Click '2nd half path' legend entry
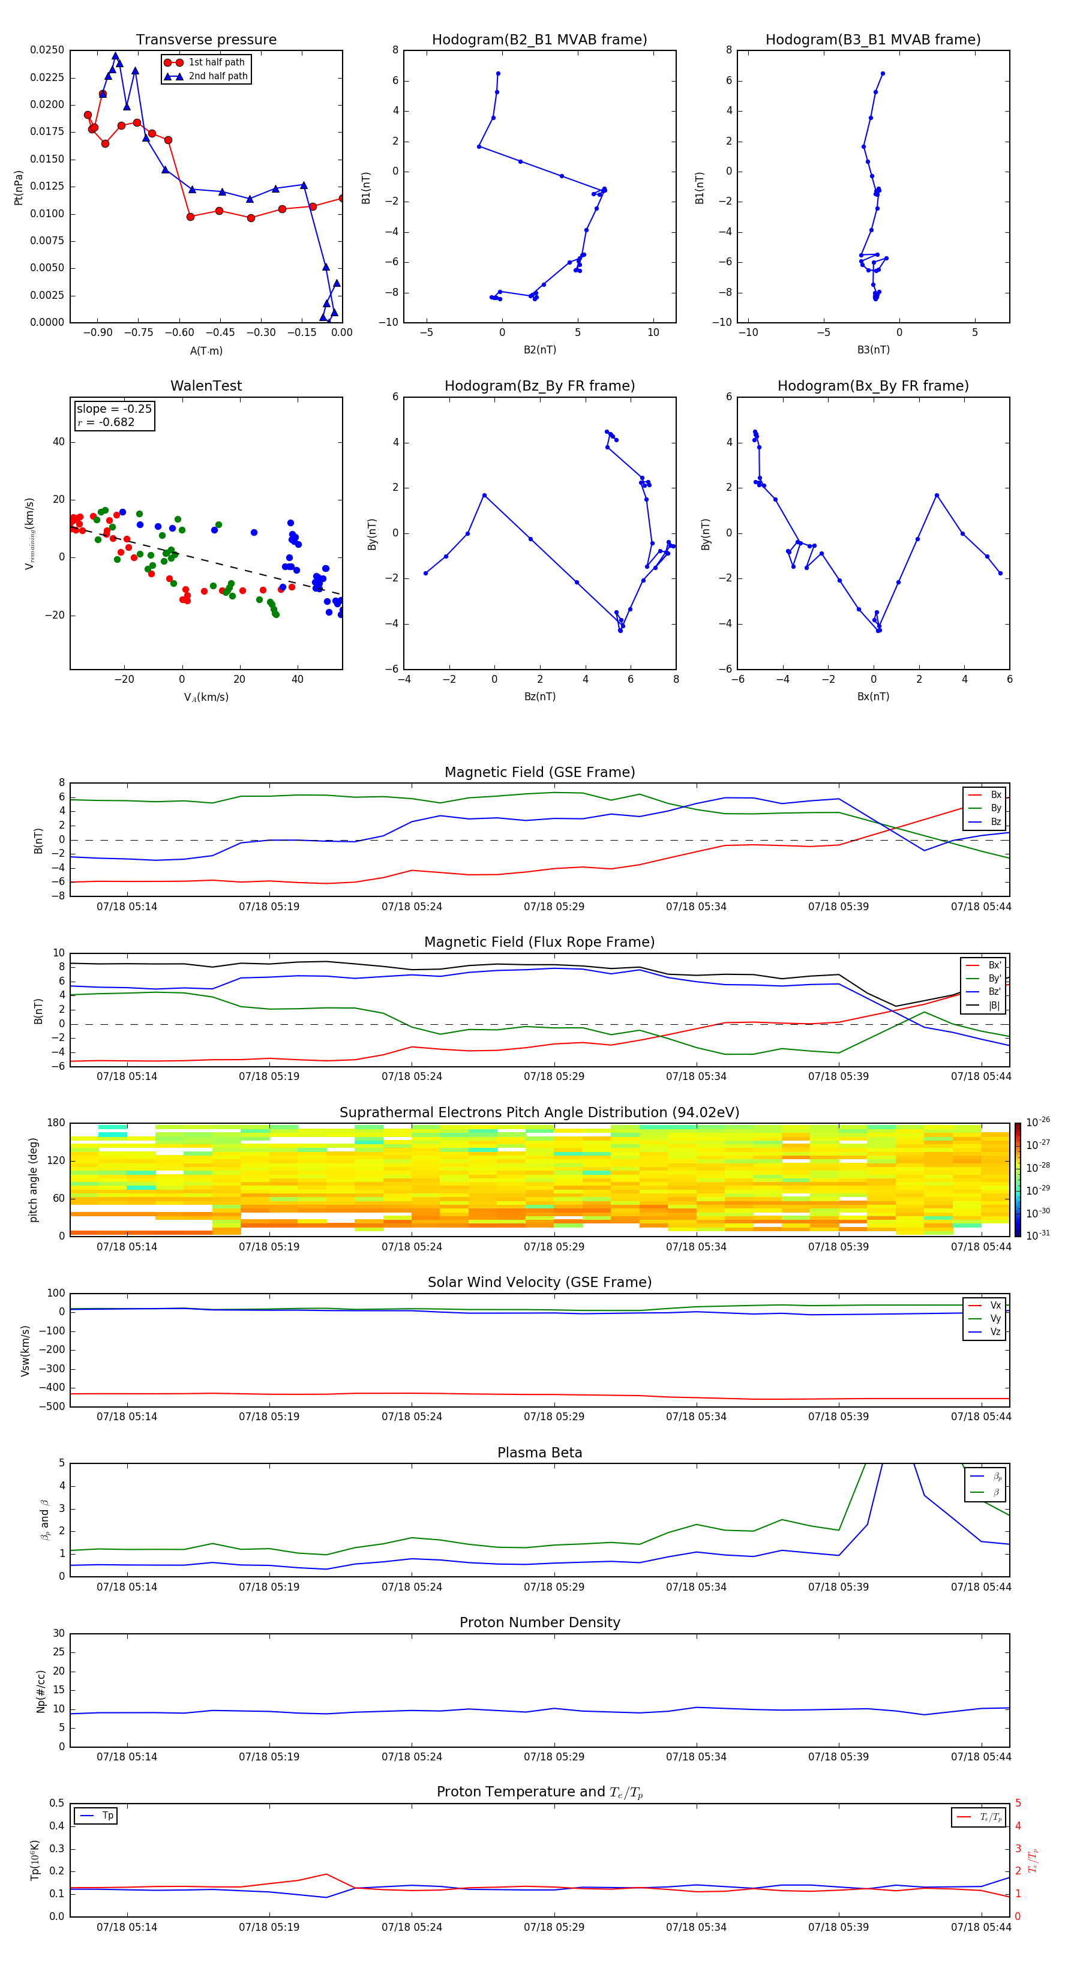 click(206, 76)
